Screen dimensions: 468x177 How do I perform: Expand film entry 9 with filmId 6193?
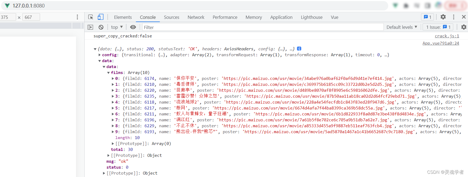point(113,132)
